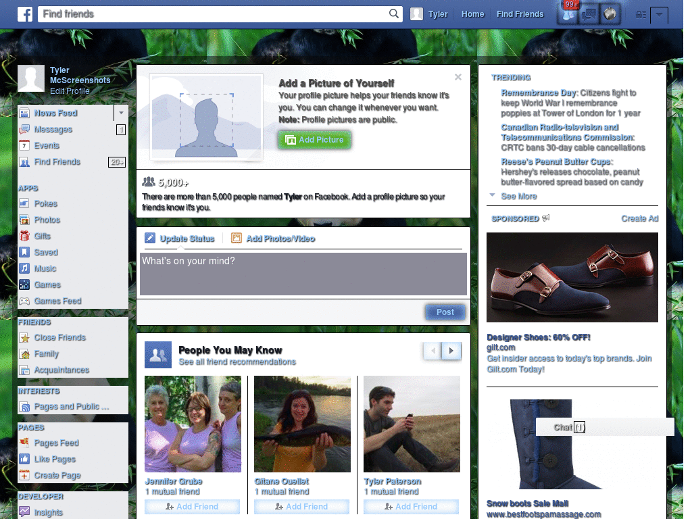Click the green Add Picture button
The height and width of the screenshot is (519, 692).
[x=315, y=140]
